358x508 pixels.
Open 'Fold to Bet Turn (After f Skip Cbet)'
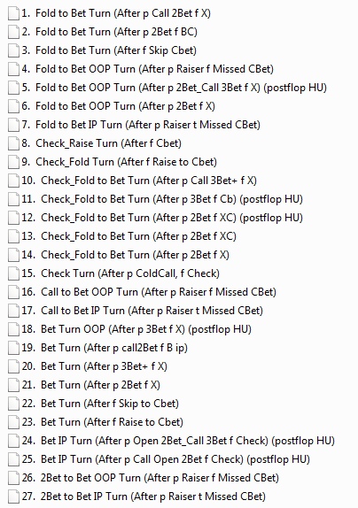pos(116,50)
